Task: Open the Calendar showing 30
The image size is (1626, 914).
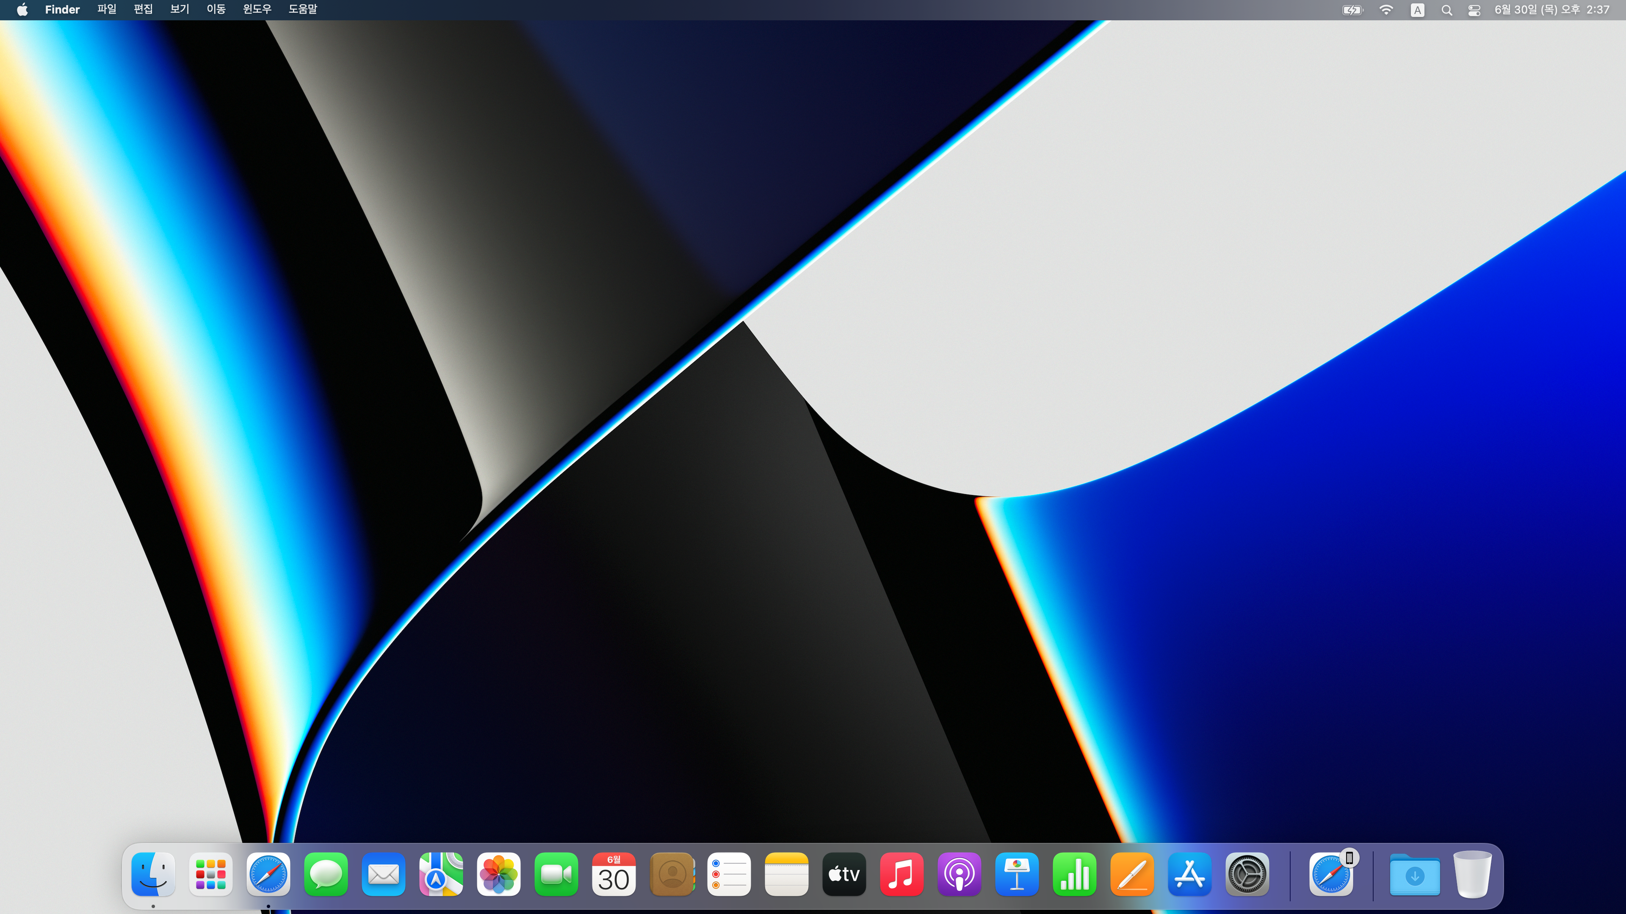Action: 614,874
